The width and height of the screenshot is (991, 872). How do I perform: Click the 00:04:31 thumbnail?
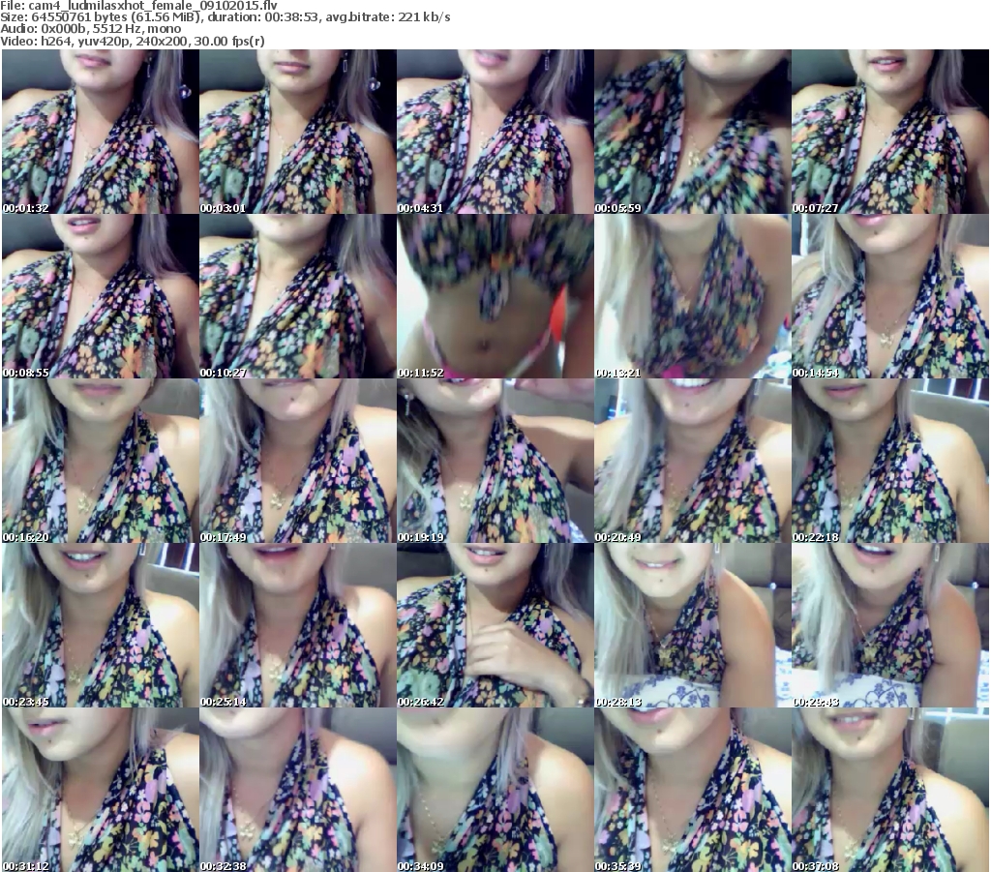point(495,132)
